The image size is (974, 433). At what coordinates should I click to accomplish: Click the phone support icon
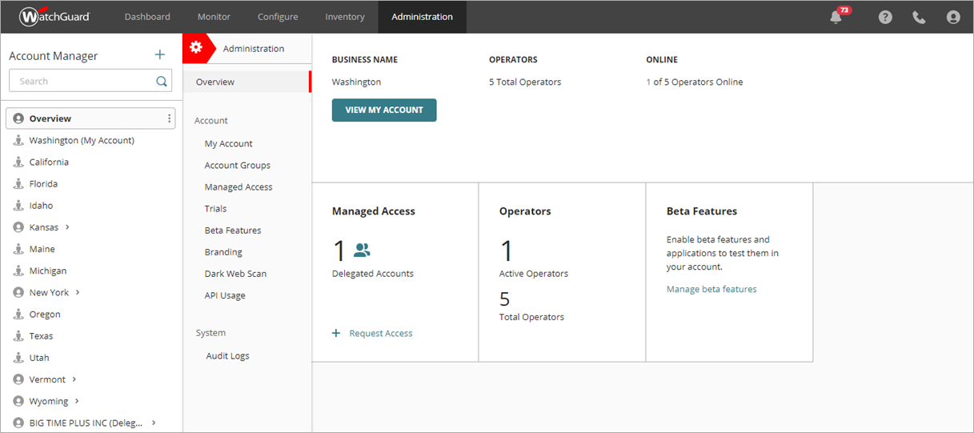click(x=919, y=17)
